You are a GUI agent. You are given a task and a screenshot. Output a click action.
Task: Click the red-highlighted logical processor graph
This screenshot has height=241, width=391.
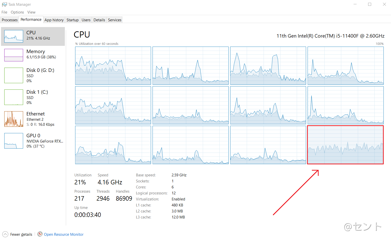click(x=345, y=145)
